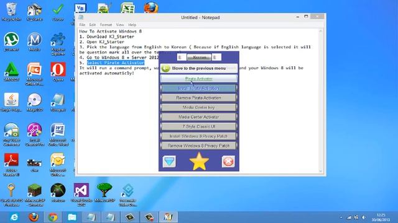The image size is (398, 223).
Task: Click the Media Center Activator button
Action: (x=199, y=117)
